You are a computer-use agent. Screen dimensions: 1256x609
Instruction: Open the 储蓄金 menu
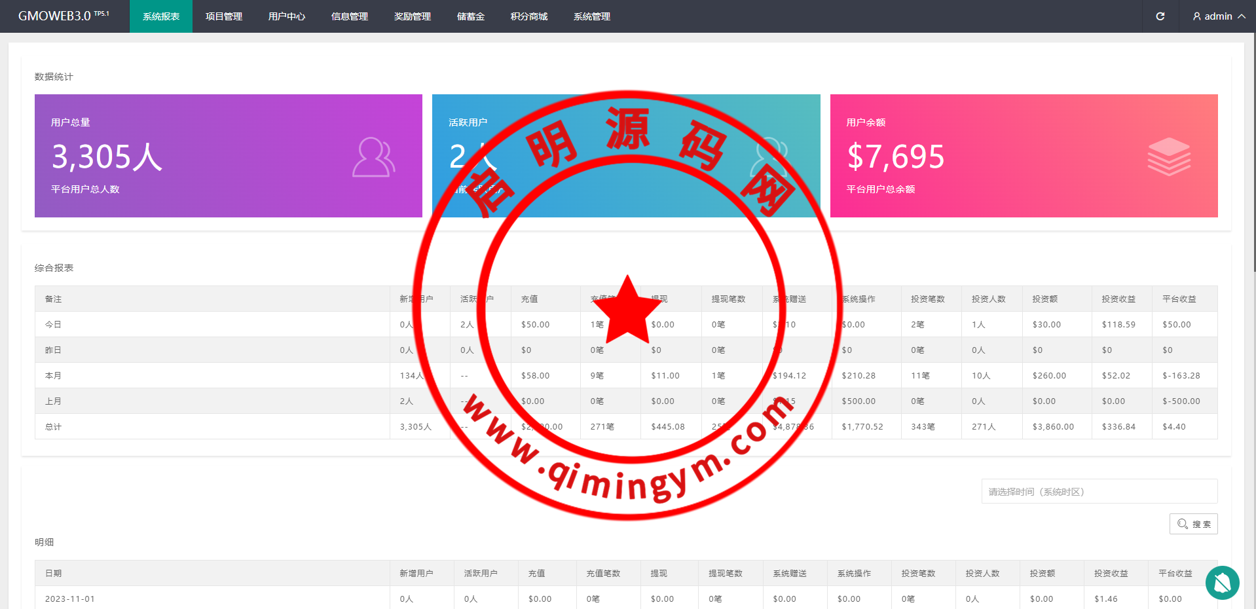click(471, 16)
